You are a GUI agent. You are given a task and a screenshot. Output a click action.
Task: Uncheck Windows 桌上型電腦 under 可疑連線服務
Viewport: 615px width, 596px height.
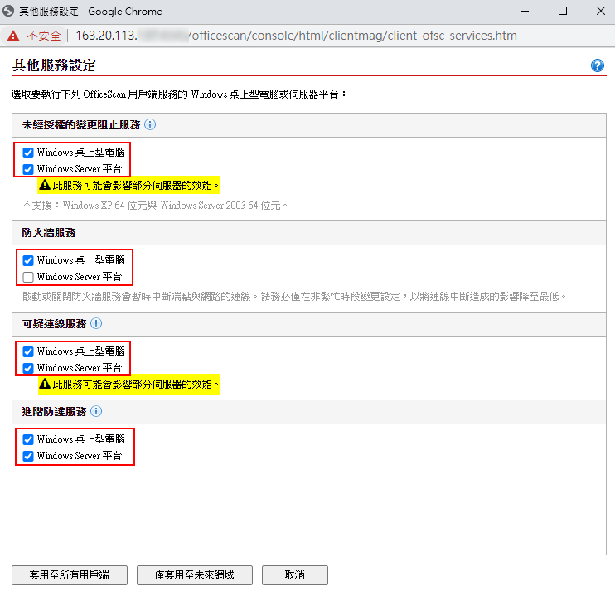[x=28, y=351]
